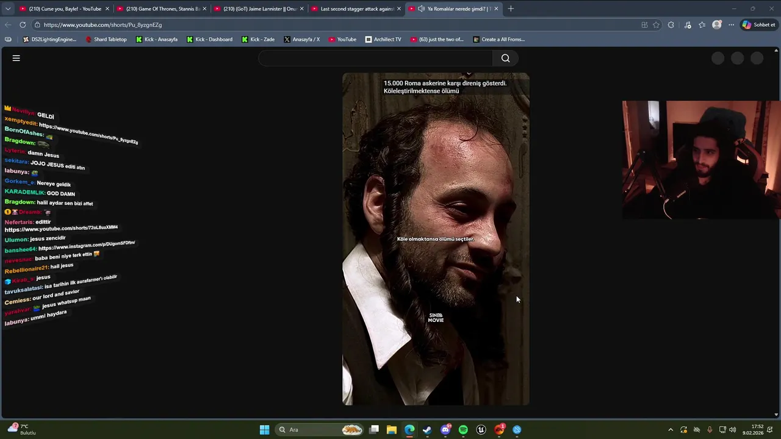Open the weather widget '7°C Bulutlu'
This screenshot has width=781, height=439.
point(21,429)
